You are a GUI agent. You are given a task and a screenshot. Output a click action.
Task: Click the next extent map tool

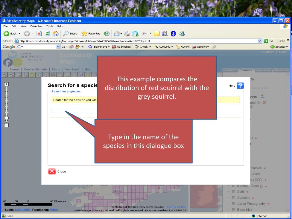point(25,75)
